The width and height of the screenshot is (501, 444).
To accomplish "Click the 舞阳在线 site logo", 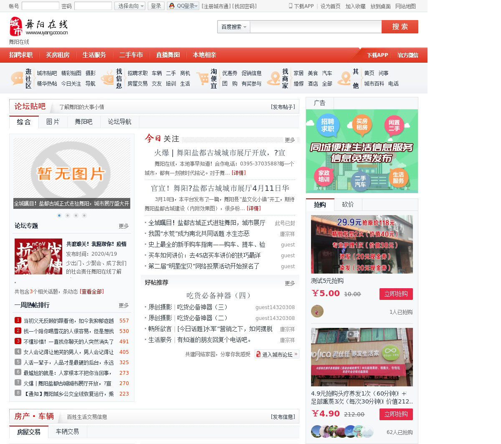I will (x=38, y=27).
